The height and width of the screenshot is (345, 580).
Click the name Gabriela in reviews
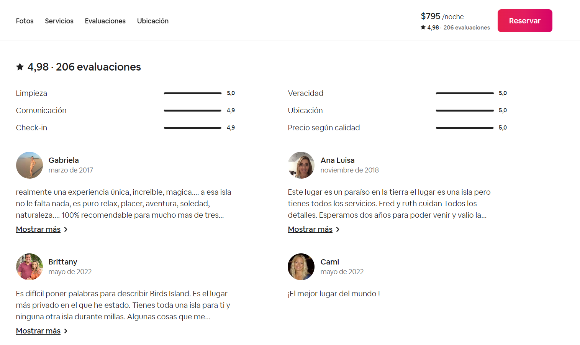point(64,160)
